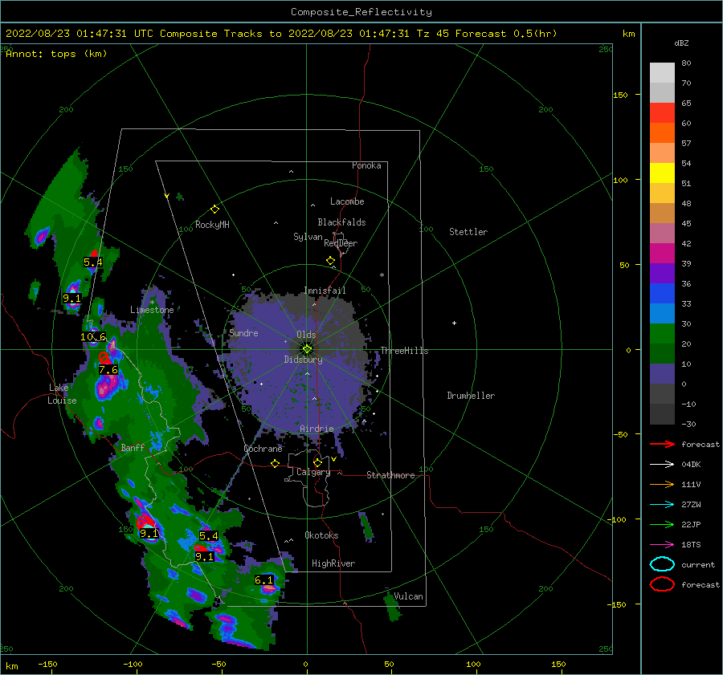Click the RockyMH label
Screen dimensions: 723x675
(x=212, y=225)
